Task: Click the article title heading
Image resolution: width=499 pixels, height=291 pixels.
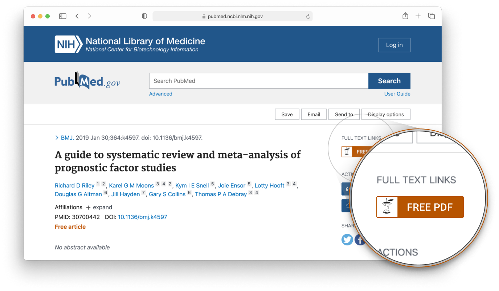Action: pyautogui.click(x=177, y=161)
